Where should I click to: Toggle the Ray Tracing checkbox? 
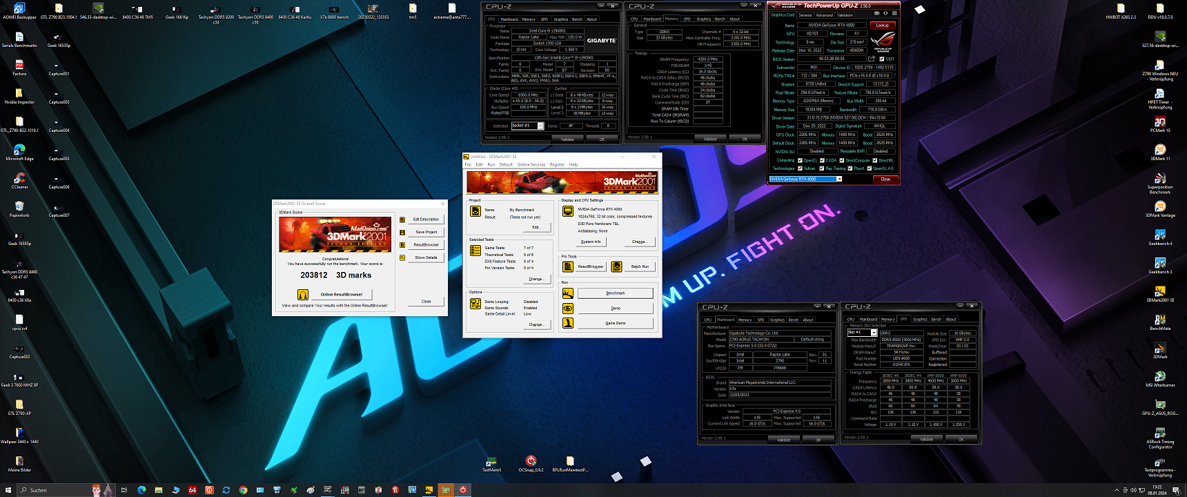822,168
